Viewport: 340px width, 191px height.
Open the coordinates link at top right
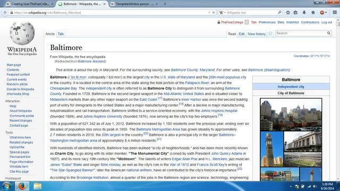[x=320, y=56]
